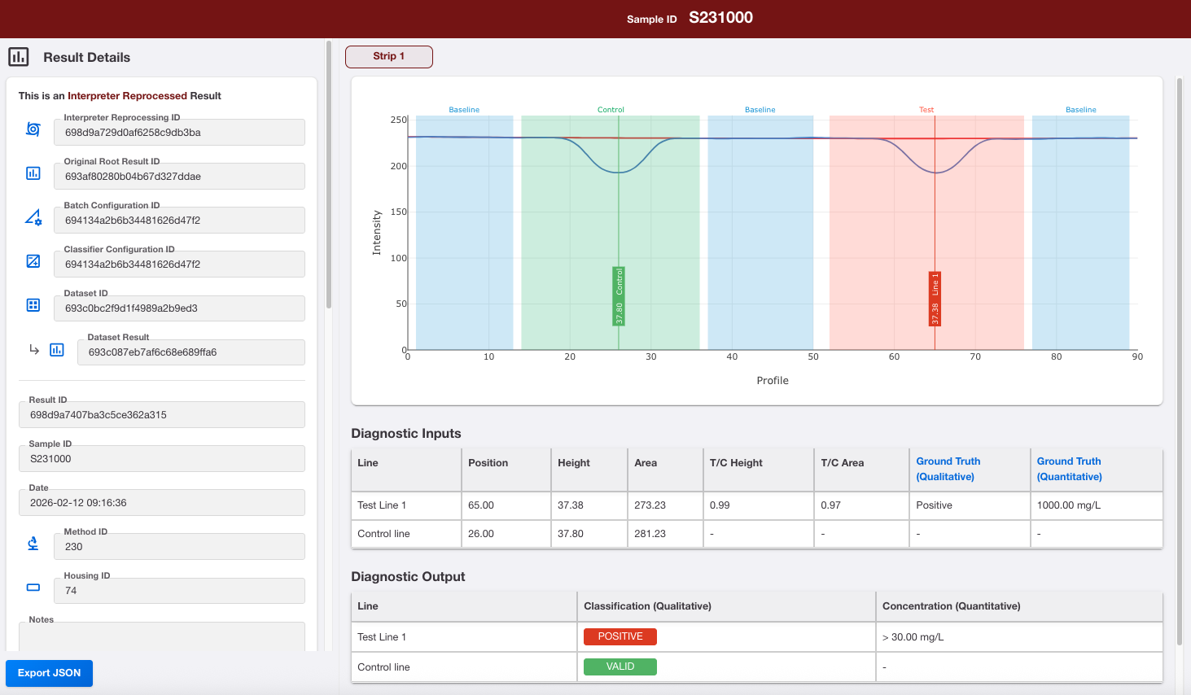Viewport: 1191px width, 695px height.
Task: Click the left panel vertical scrollbar
Action: tap(329, 175)
